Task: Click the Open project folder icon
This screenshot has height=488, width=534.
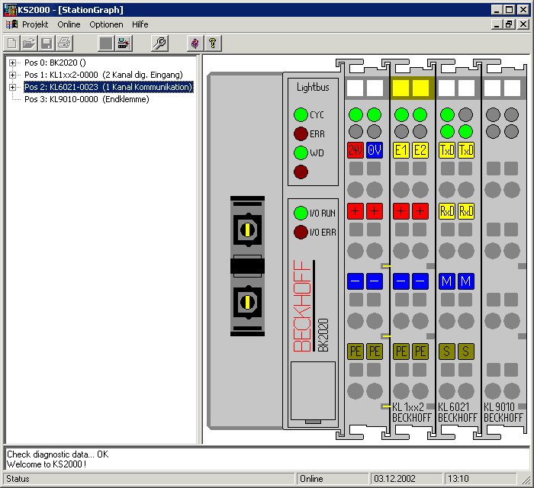Action: pyautogui.click(x=29, y=43)
